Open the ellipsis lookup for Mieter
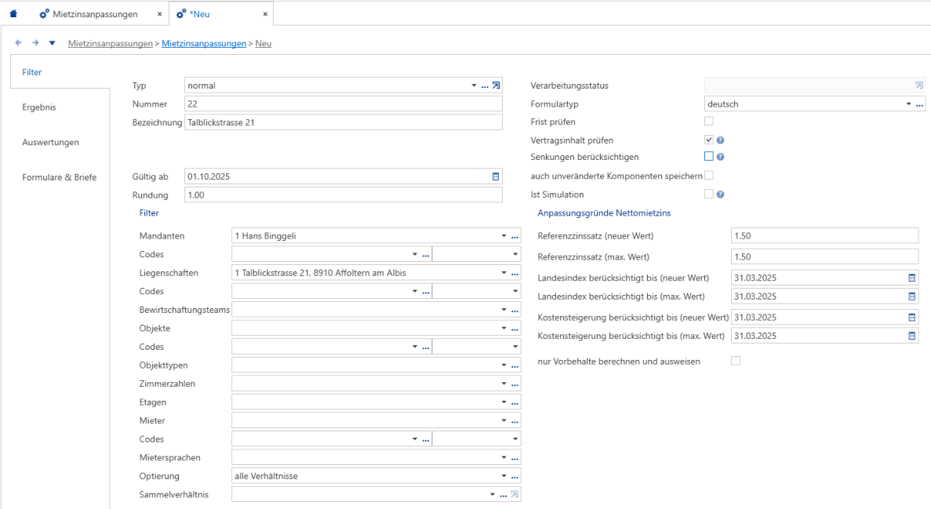 [x=515, y=421]
